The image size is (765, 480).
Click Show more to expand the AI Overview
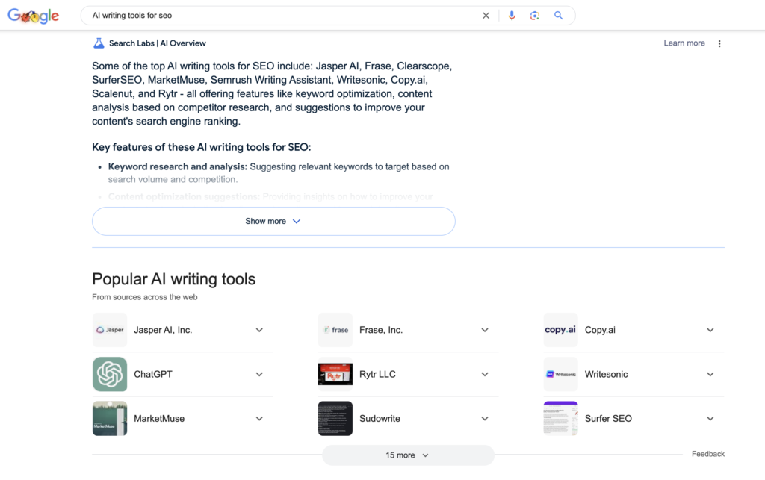[273, 221]
